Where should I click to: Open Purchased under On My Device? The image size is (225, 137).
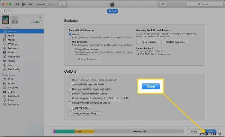(x=22, y=104)
